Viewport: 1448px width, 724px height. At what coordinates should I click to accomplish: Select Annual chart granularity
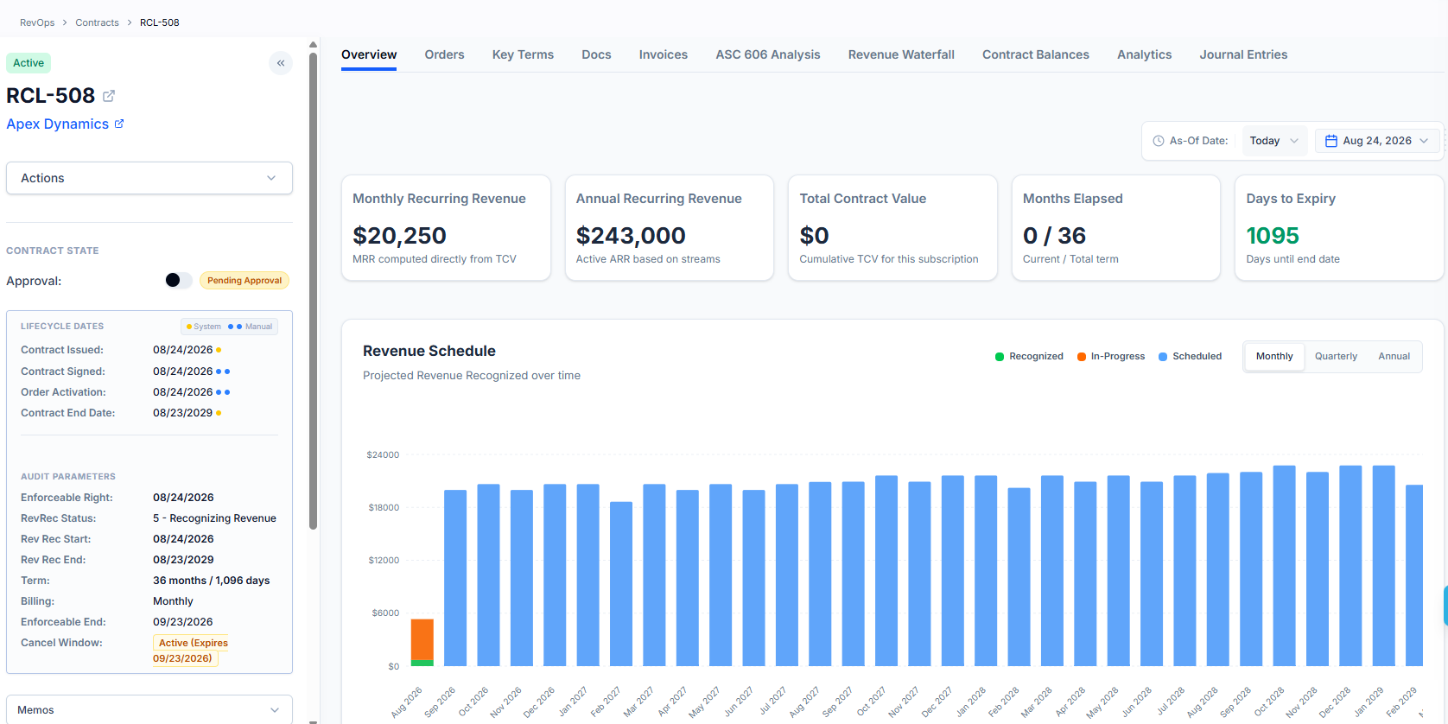tap(1394, 357)
